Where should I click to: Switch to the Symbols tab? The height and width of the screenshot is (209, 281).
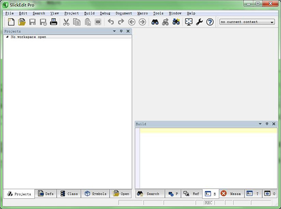[96, 194]
